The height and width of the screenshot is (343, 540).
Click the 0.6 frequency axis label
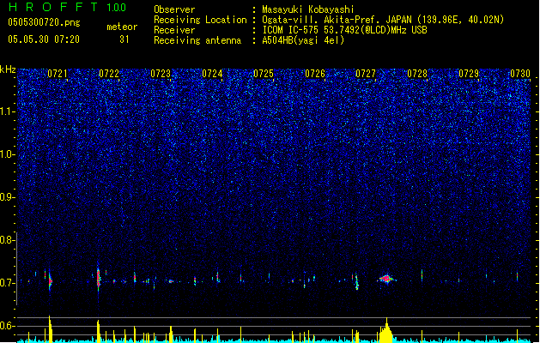(7, 326)
